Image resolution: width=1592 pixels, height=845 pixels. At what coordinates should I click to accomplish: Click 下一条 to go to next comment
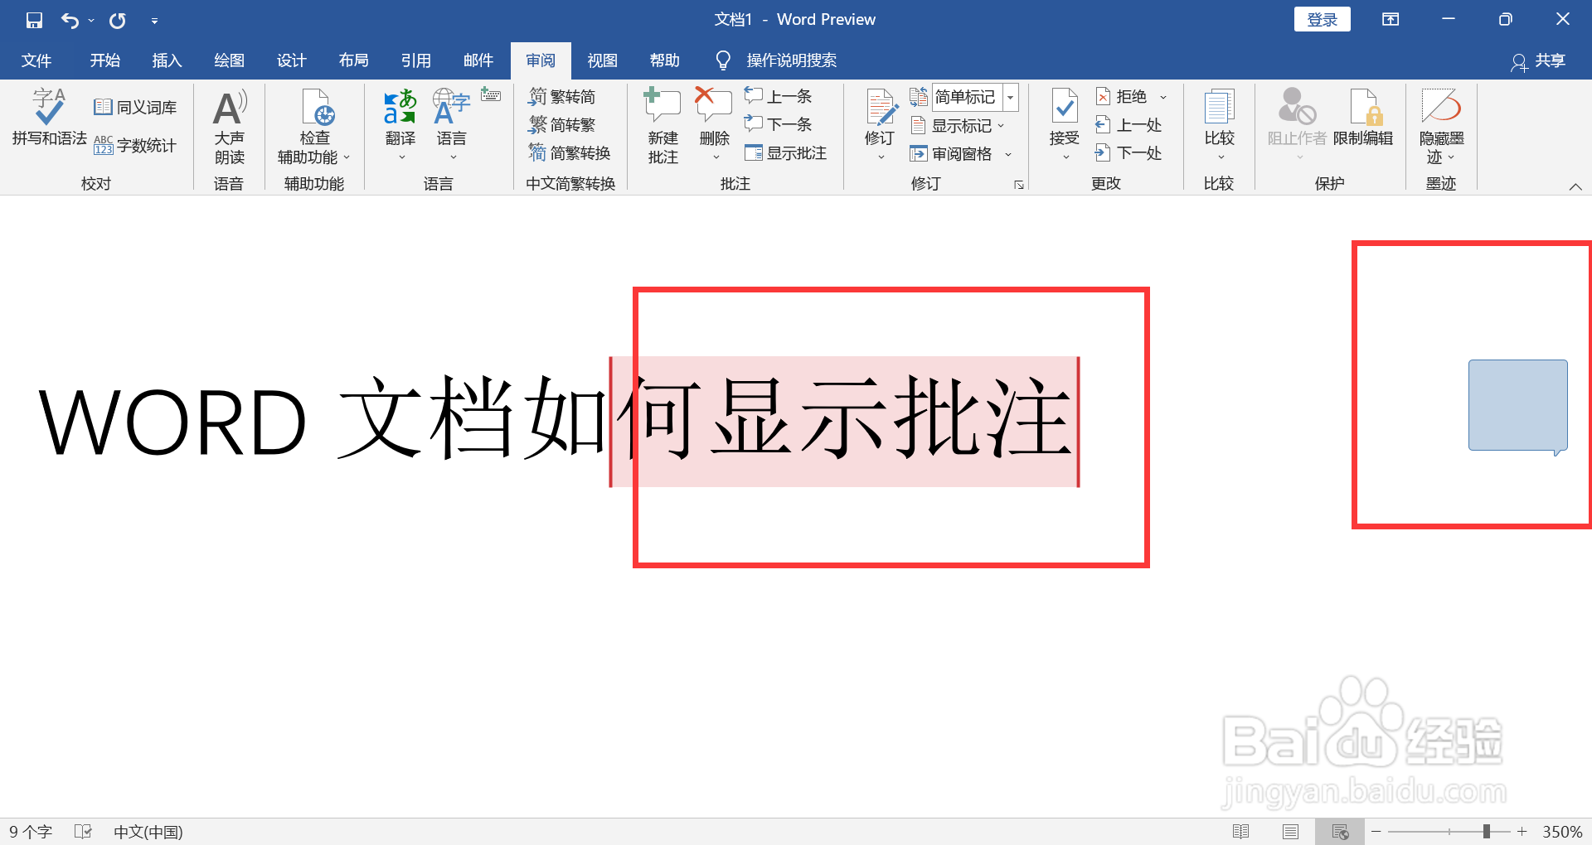pyautogui.click(x=778, y=123)
